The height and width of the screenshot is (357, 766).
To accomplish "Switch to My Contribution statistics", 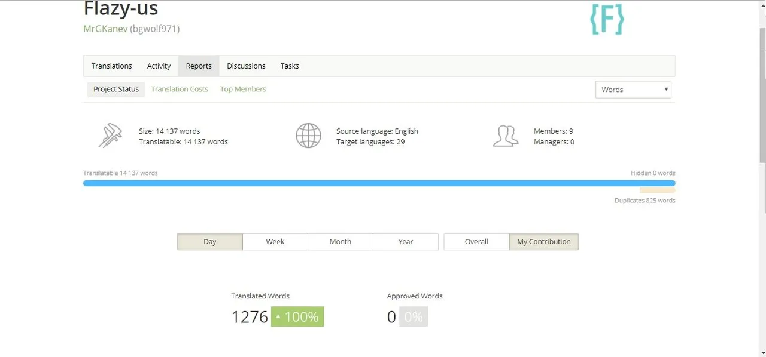I will (x=544, y=242).
